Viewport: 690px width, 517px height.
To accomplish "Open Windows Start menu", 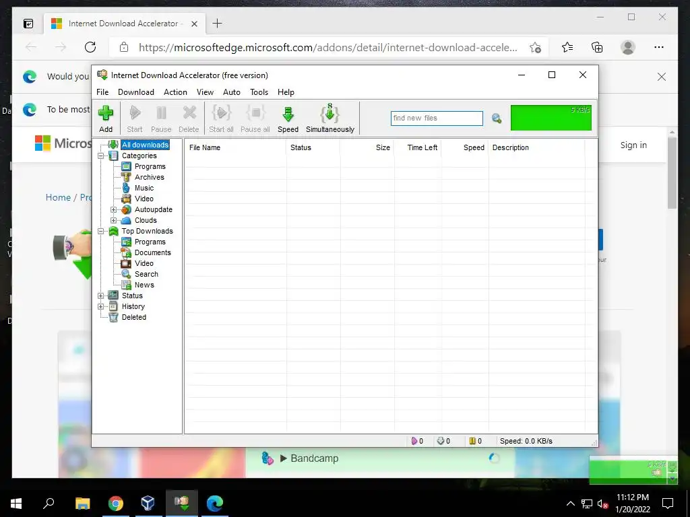I will coord(16,504).
